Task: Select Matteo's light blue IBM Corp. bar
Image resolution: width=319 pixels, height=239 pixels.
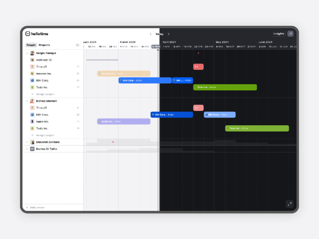Action: (x=220, y=115)
